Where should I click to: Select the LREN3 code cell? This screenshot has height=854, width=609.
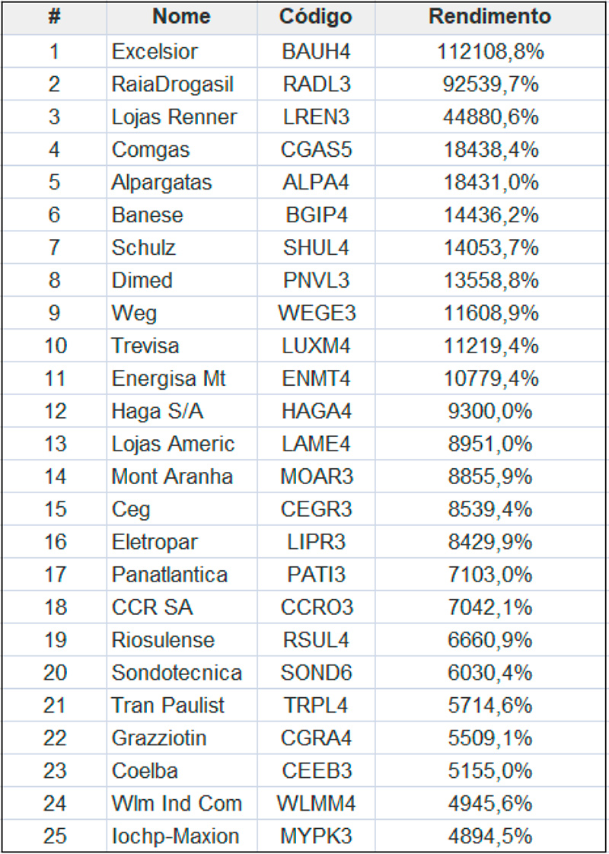click(316, 117)
